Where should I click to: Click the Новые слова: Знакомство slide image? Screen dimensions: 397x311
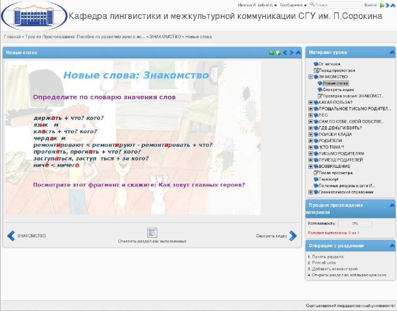click(133, 138)
